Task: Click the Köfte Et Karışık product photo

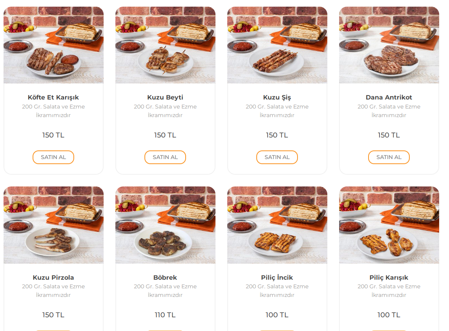Action: [53, 45]
